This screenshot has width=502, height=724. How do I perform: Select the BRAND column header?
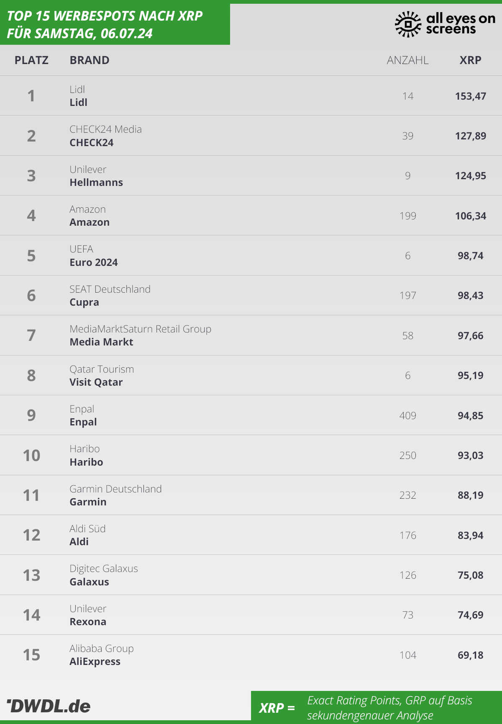[90, 60]
